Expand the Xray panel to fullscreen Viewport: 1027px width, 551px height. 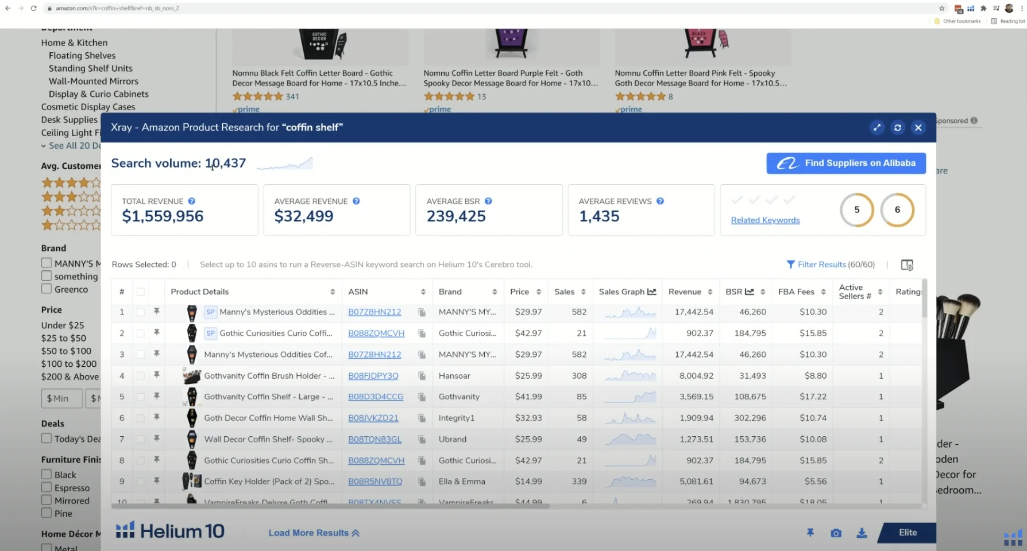point(877,127)
